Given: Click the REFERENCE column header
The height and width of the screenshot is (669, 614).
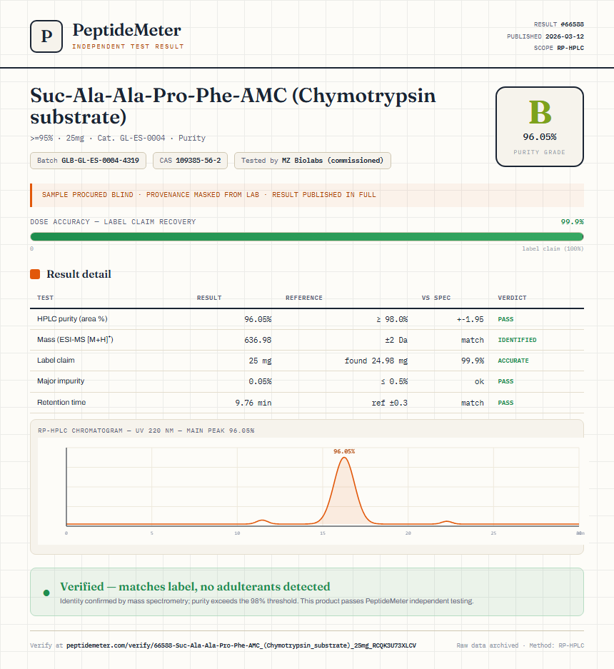Looking at the screenshot, I should (304, 298).
